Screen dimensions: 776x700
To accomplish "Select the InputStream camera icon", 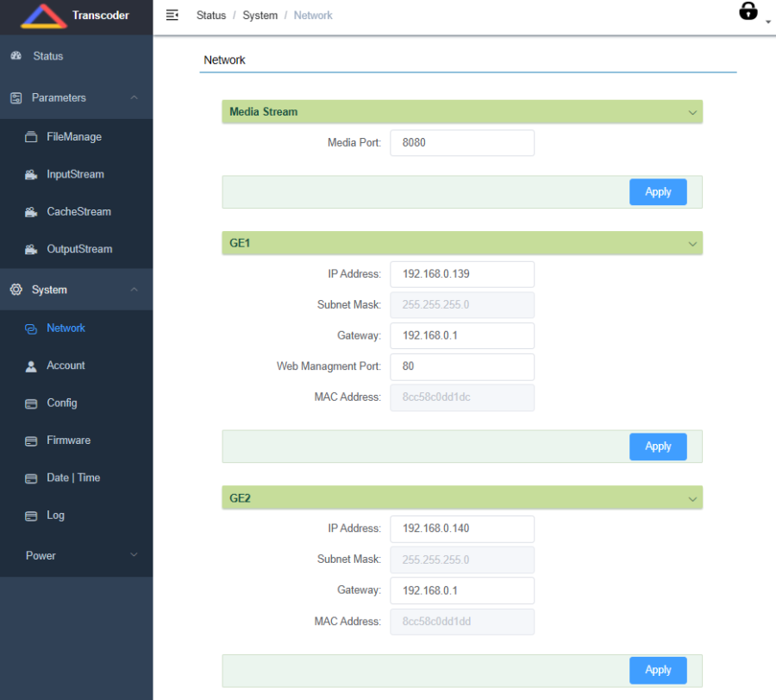I will (31, 175).
